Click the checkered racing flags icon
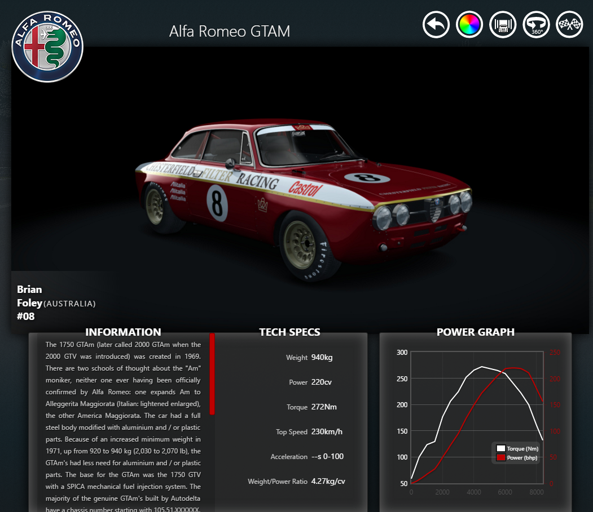This screenshot has width=593, height=512. [x=569, y=25]
